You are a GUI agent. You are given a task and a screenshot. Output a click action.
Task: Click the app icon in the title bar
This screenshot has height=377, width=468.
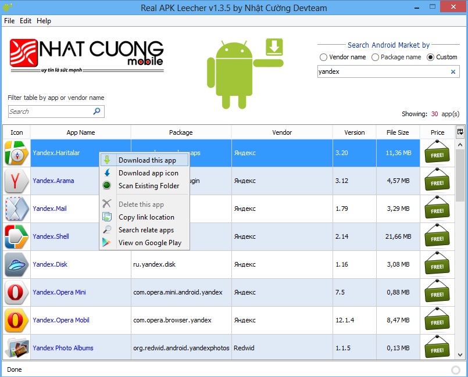point(8,7)
